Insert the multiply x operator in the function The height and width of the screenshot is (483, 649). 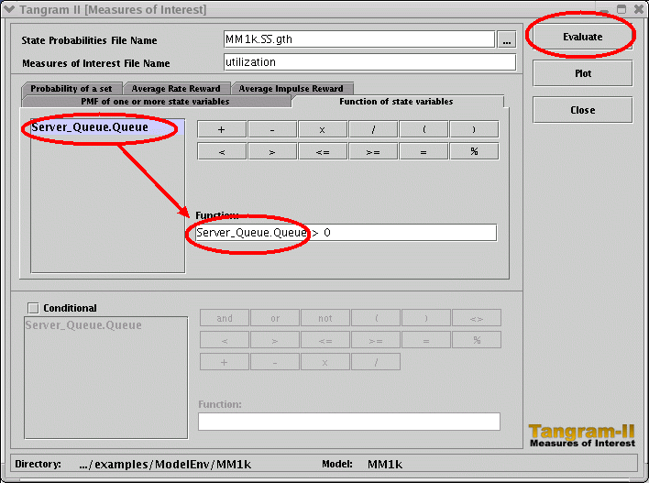pos(323,129)
